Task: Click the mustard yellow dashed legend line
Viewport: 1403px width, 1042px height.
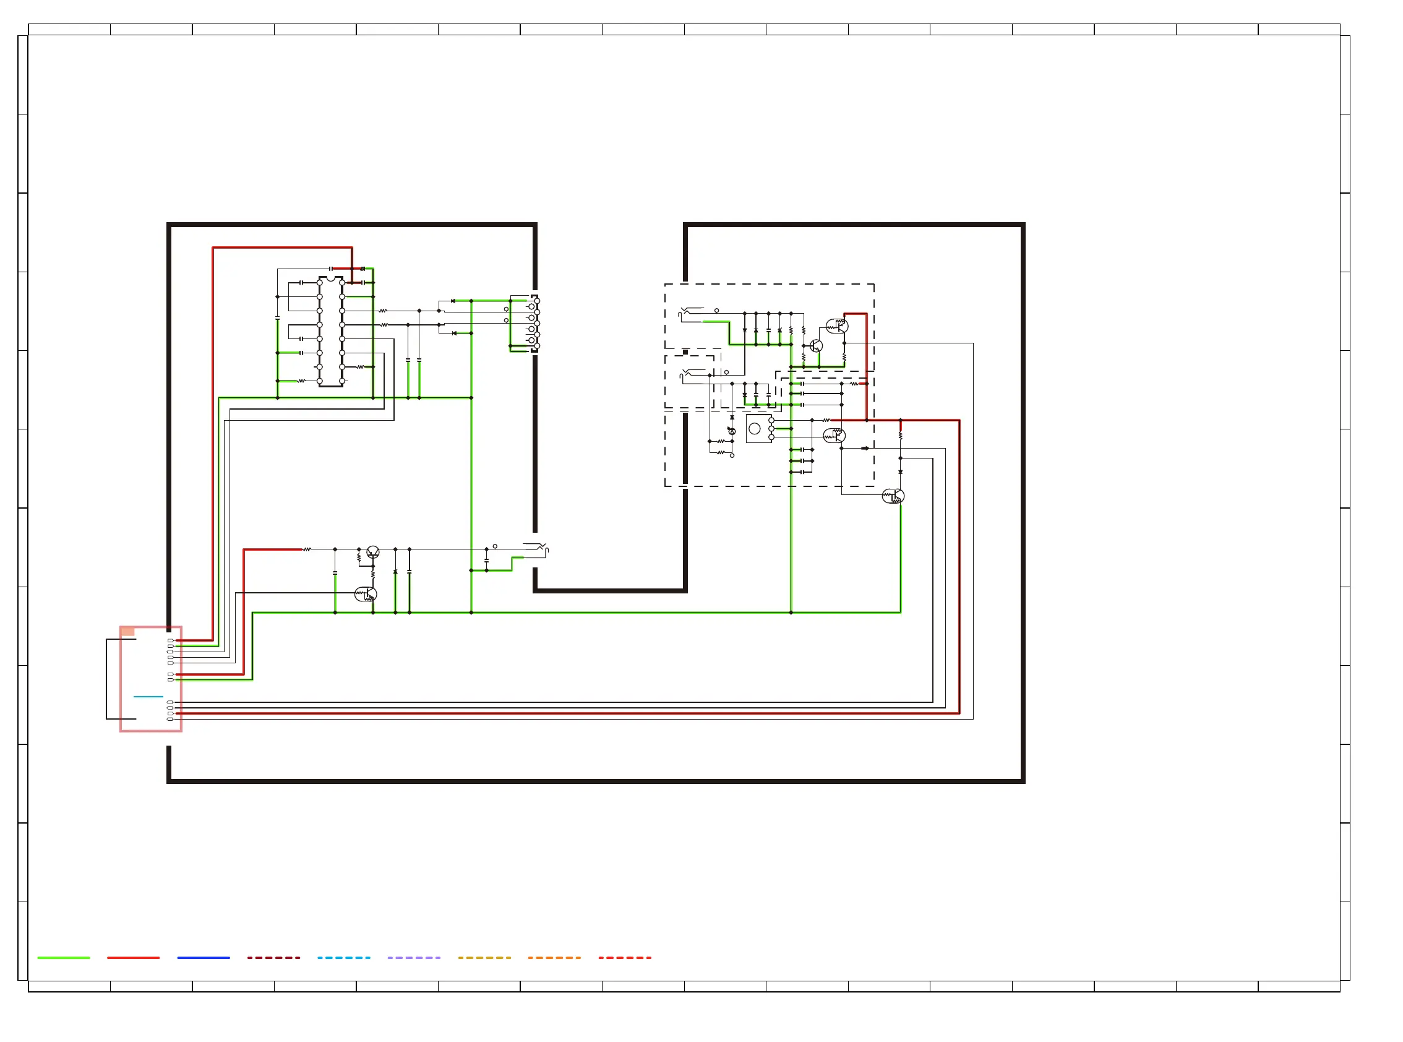Action: [x=484, y=957]
